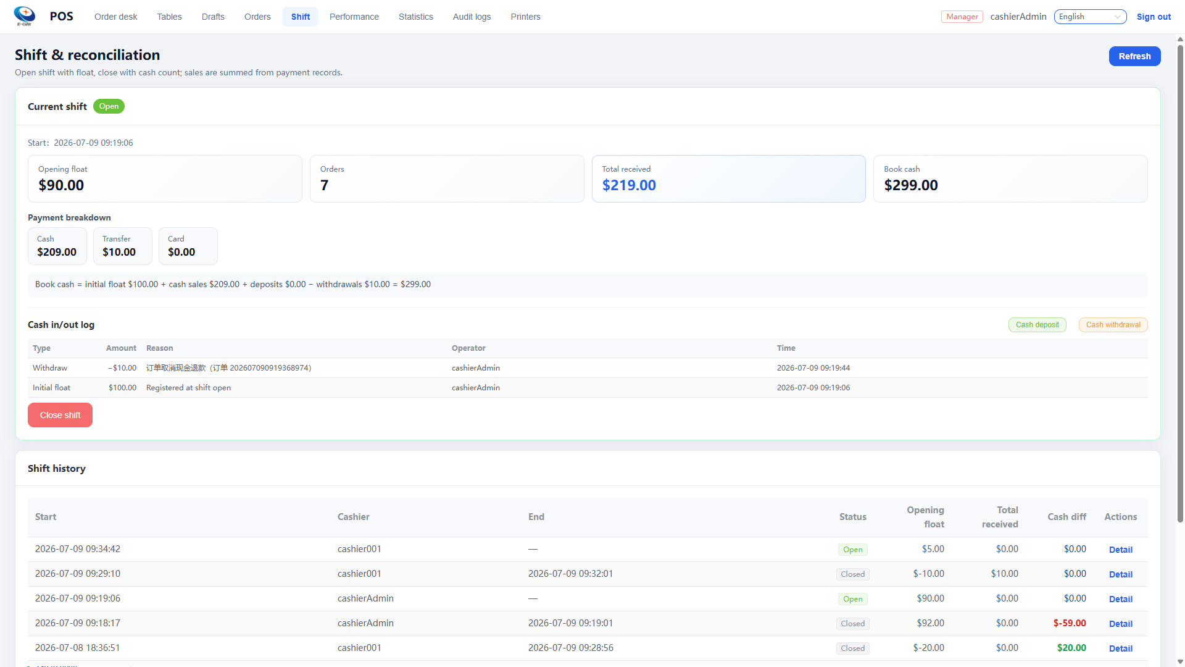Go to the Tables page
This screenshot has height=667, width=1185.
[169, 17]
